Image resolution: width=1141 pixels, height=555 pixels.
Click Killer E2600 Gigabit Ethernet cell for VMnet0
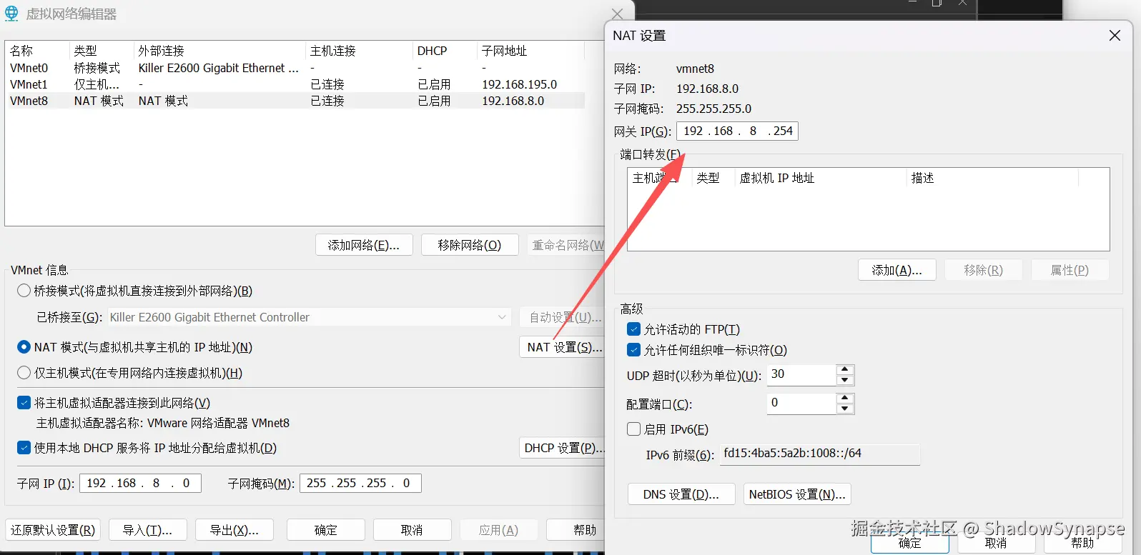click(219, 68)
